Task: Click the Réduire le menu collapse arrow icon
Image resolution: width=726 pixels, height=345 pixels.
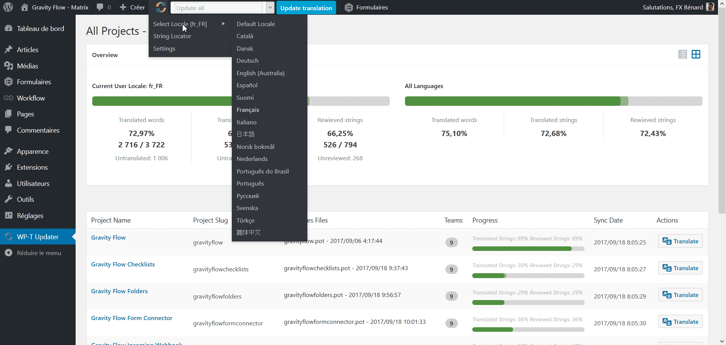Action: pyautogui.click(x=8, y=253)
